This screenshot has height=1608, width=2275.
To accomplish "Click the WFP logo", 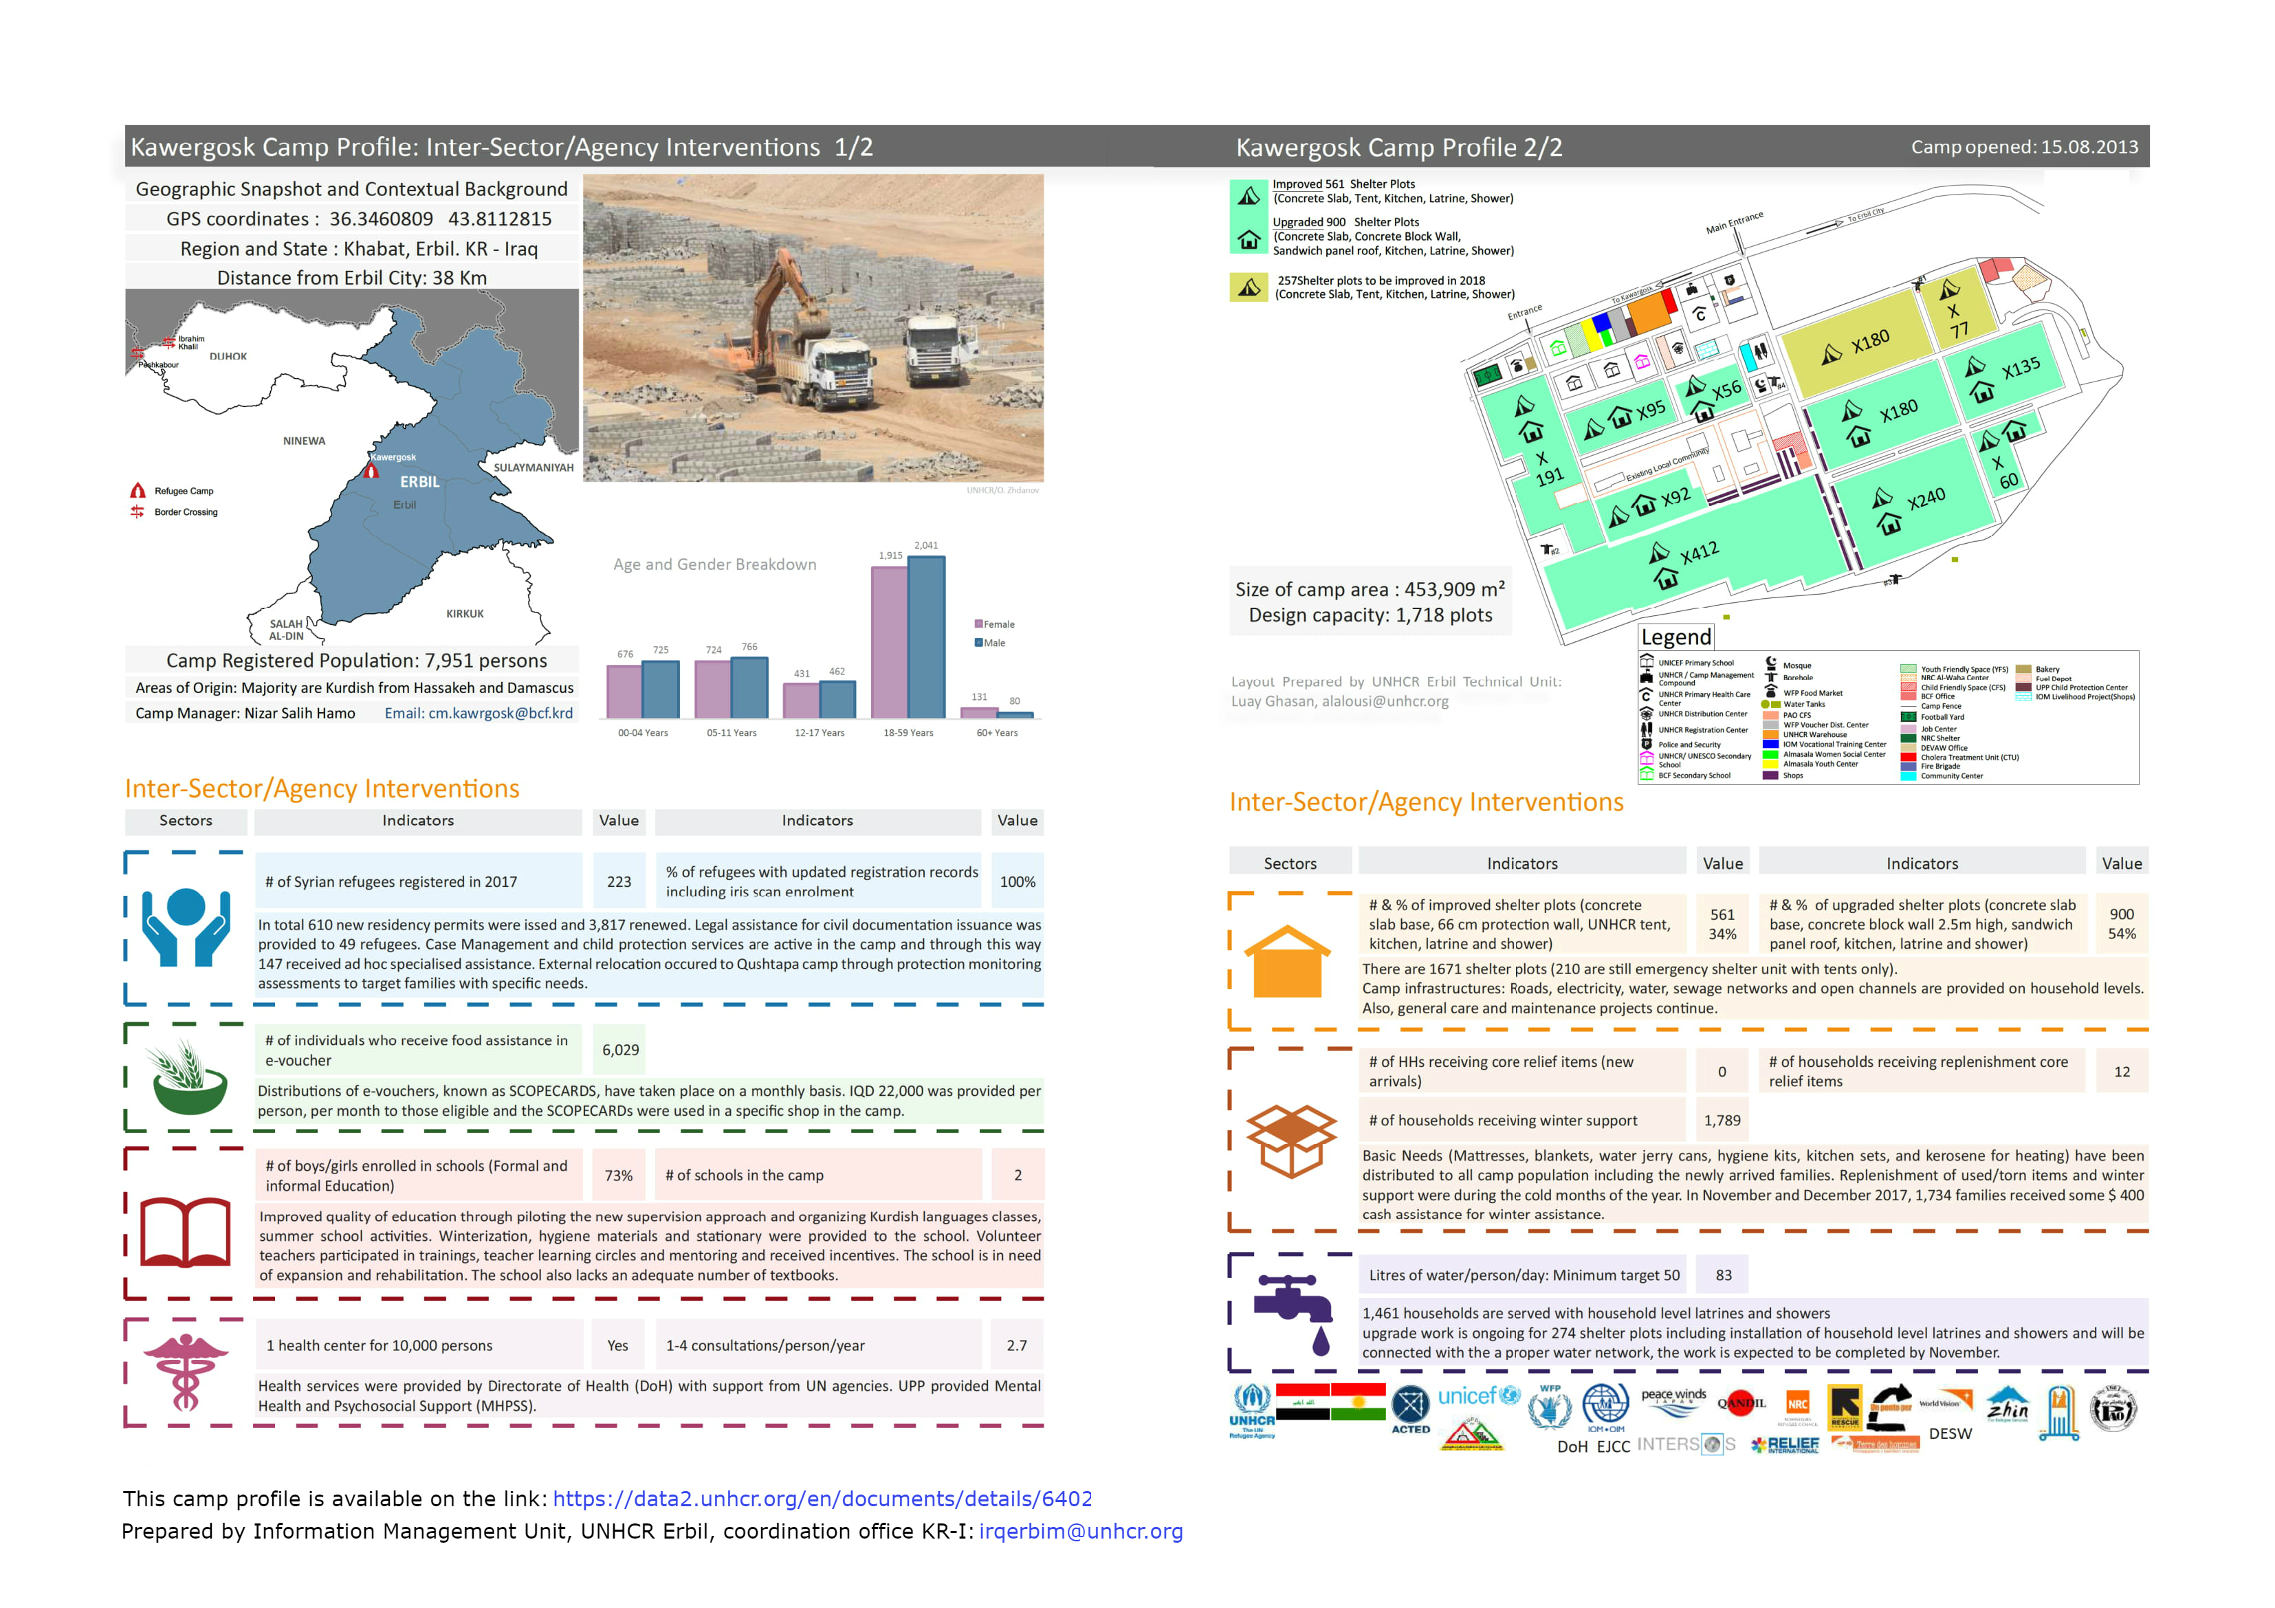I will [x=1549, y=1408].
